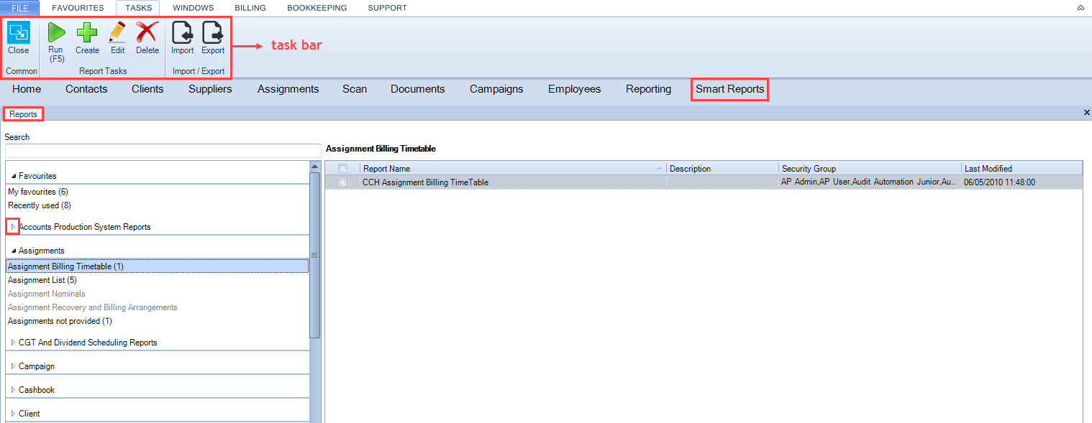Open the Scan section

click(355, 89)
